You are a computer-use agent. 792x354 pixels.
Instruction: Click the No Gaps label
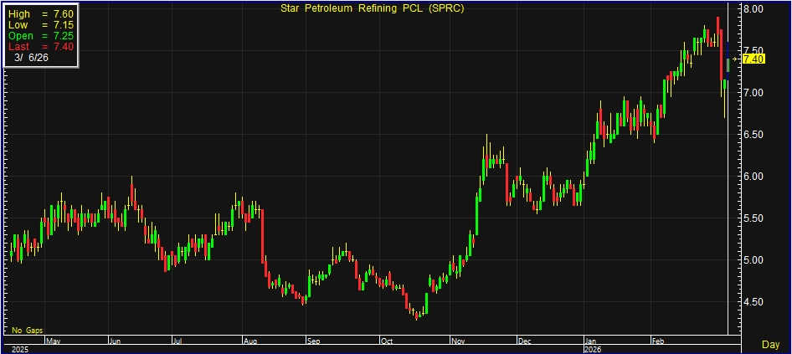click(25, 330)
